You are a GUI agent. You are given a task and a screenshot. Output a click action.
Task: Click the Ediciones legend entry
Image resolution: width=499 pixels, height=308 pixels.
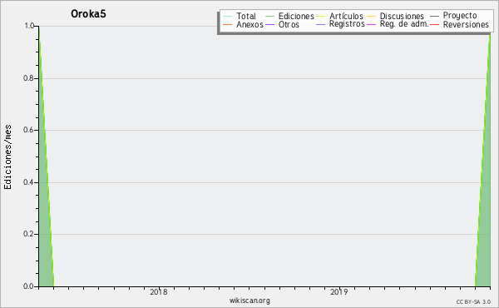pos(289,16)
